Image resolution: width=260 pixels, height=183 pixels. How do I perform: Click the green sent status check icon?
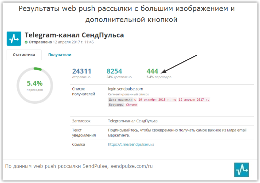[x=26, y=42]
